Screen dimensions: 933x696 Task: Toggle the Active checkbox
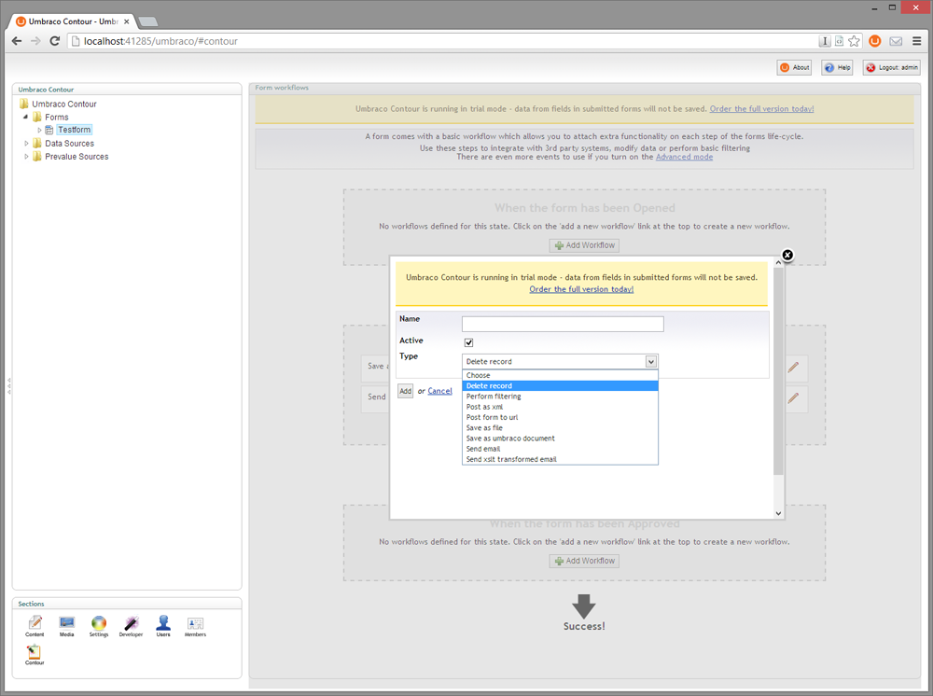[469, 342]
